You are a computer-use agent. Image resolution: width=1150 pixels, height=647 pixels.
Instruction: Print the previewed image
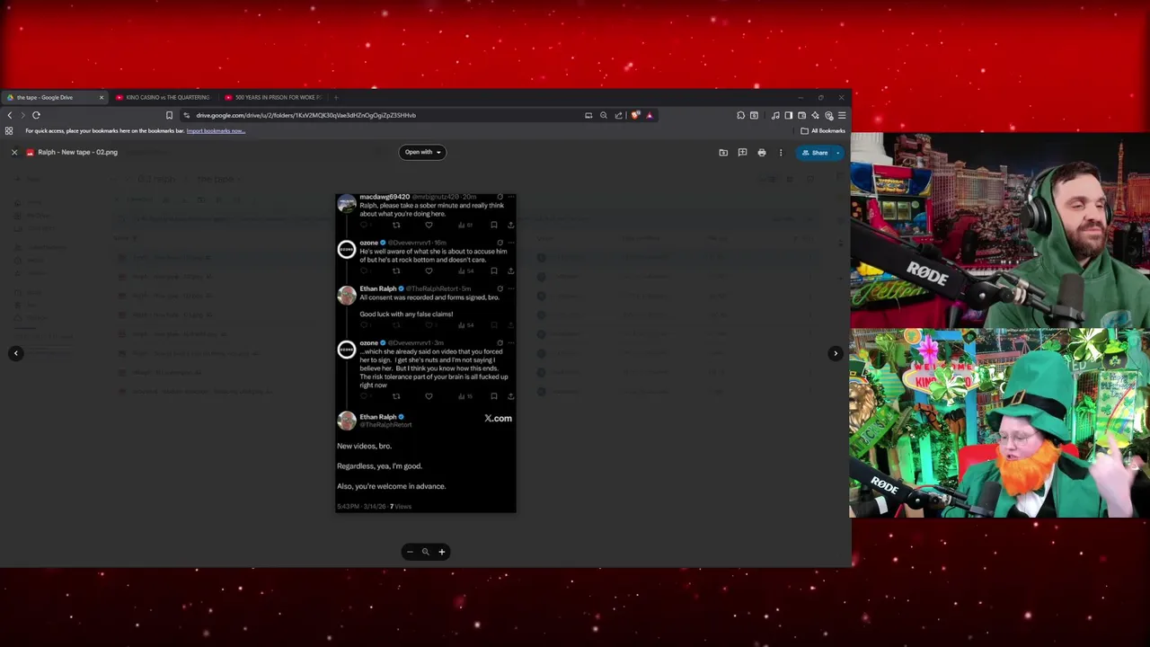[762, 153]
